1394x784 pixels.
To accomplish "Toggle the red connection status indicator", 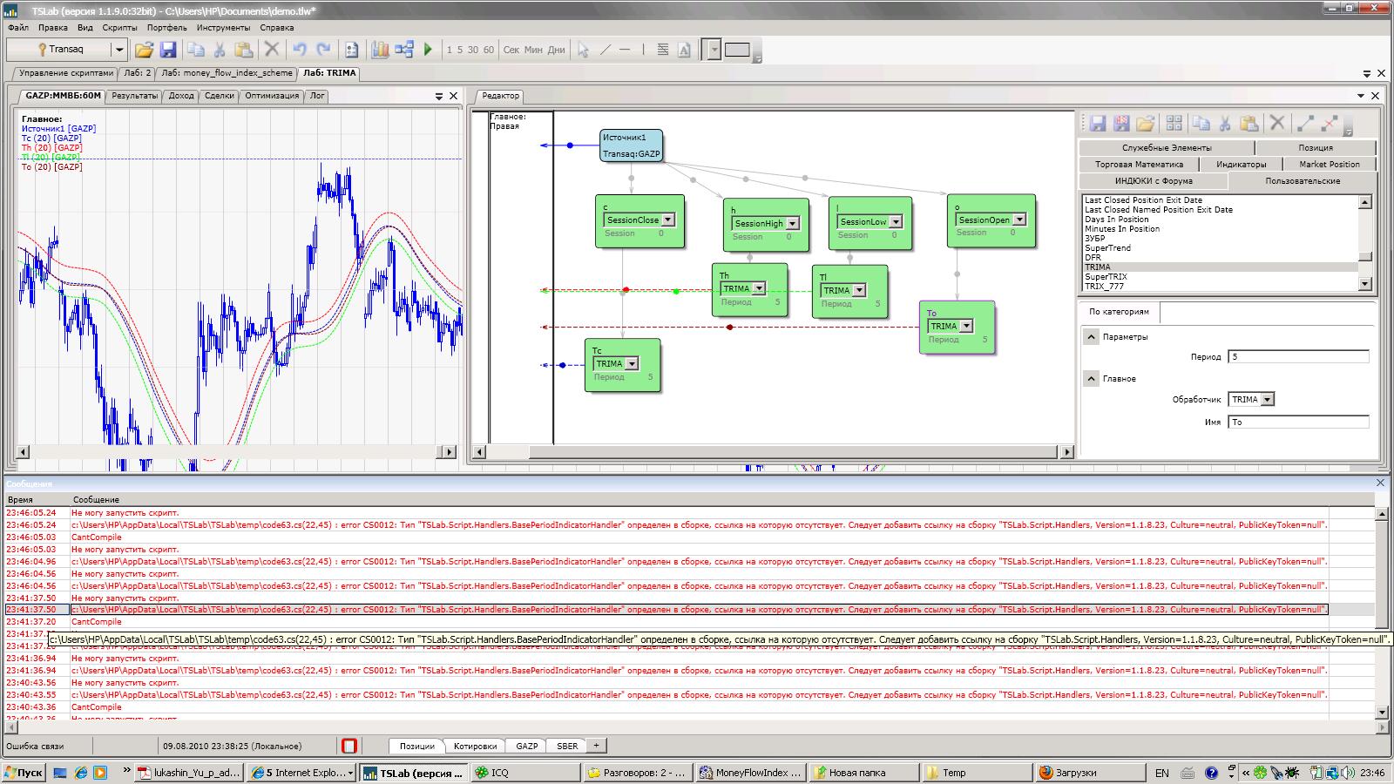I will pyautogui.click(x=349, y=746).
